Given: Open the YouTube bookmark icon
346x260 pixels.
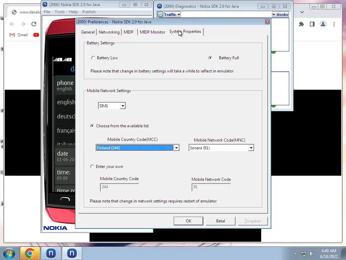Looking at the screenshot, I should point(36,35).
